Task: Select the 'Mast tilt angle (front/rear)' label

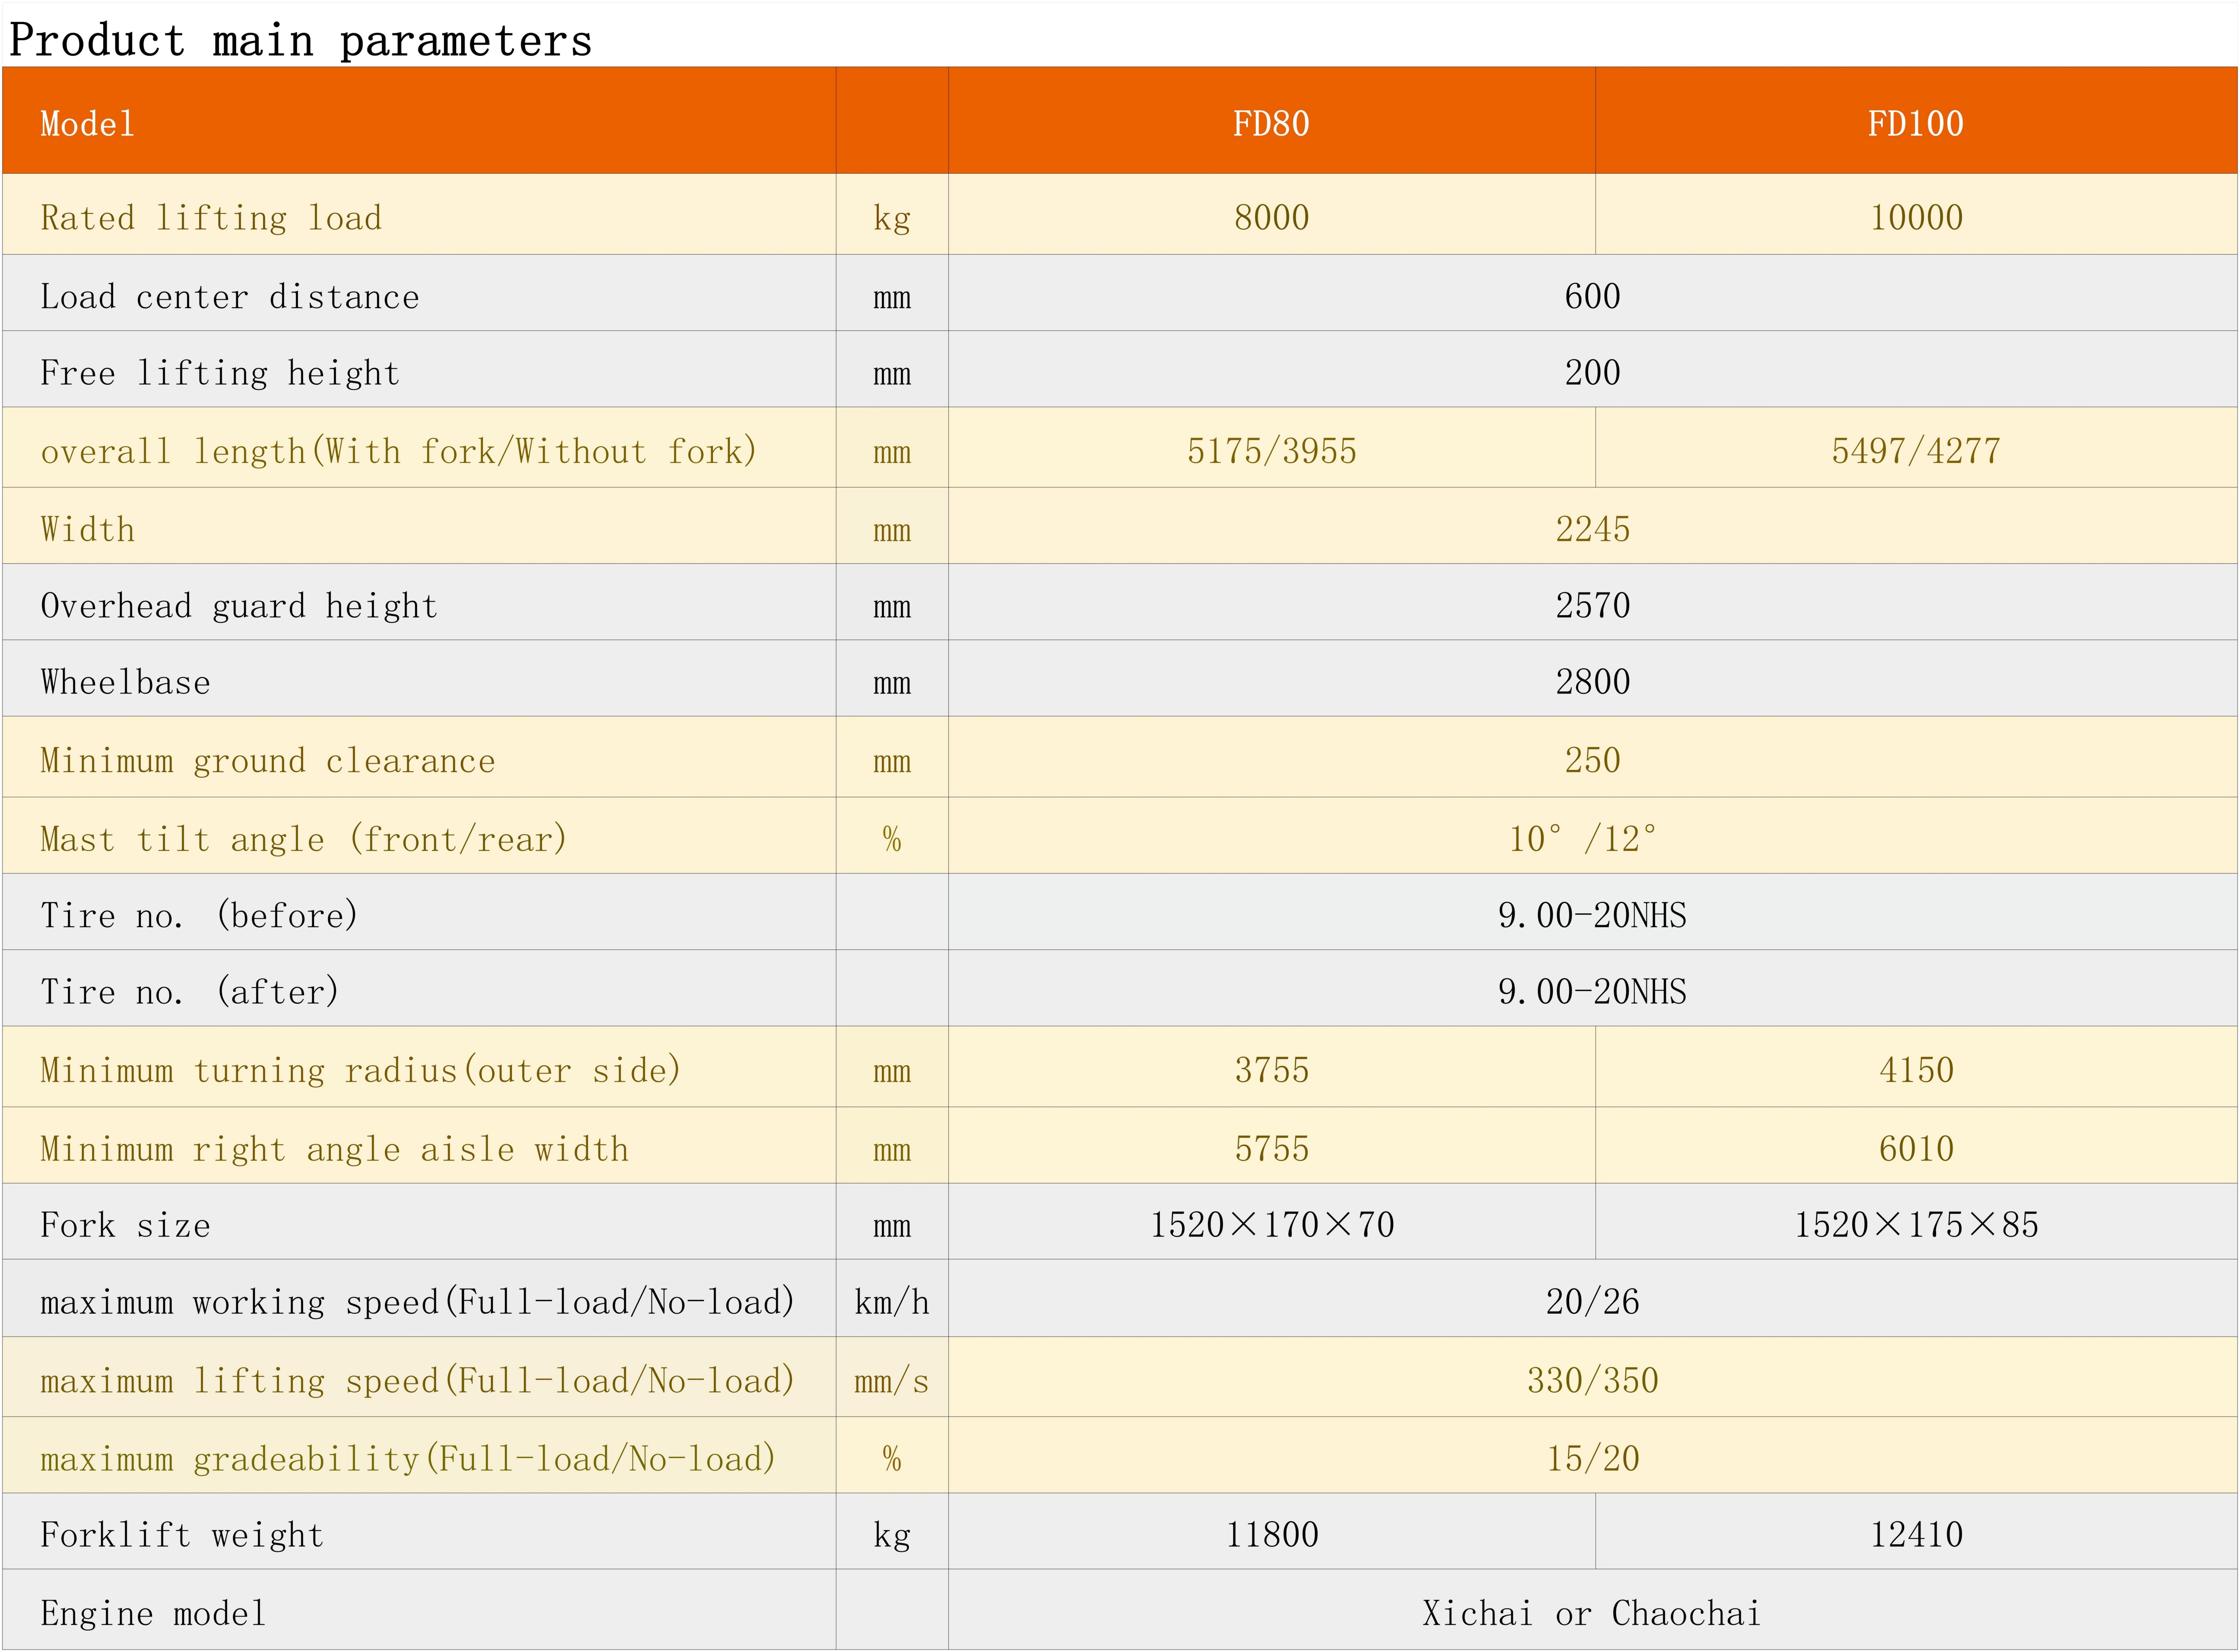Action: [x=304, y=839]
